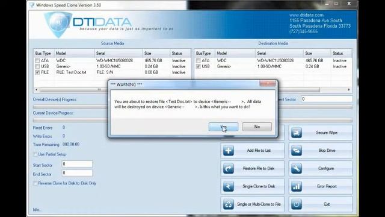Check the source USB Generic drive checkbox
The width and height of the screenshot is (385, 217).
37,66
